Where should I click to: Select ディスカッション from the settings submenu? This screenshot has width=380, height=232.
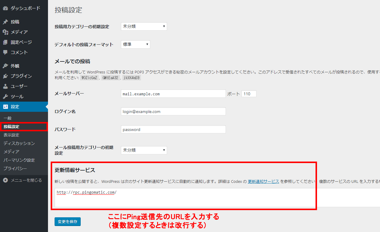click(x=19, y=143)
